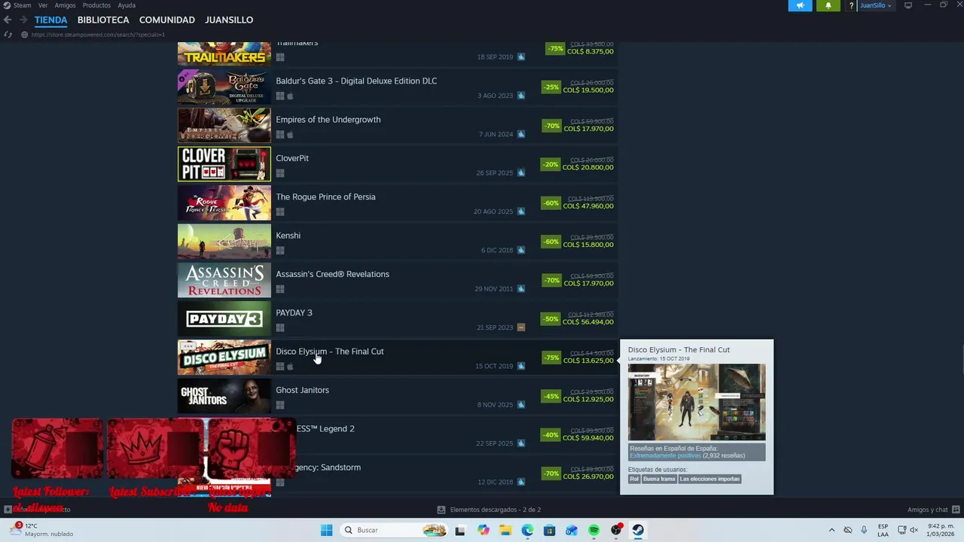The width and height of the screenshot is (964, 542).
Task: Click the help question mark icon
Action: pos(852,5)
